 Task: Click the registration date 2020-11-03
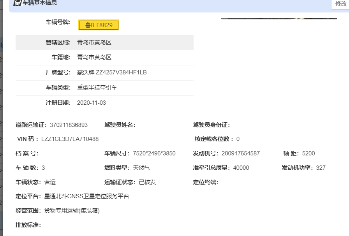point(92,103)
